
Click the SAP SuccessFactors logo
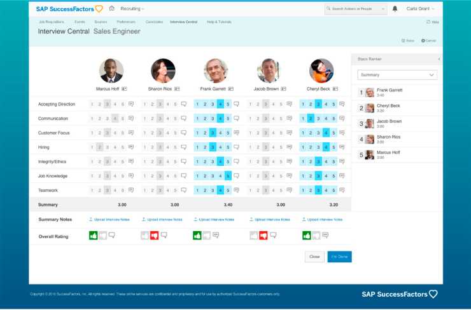[69, 9]
